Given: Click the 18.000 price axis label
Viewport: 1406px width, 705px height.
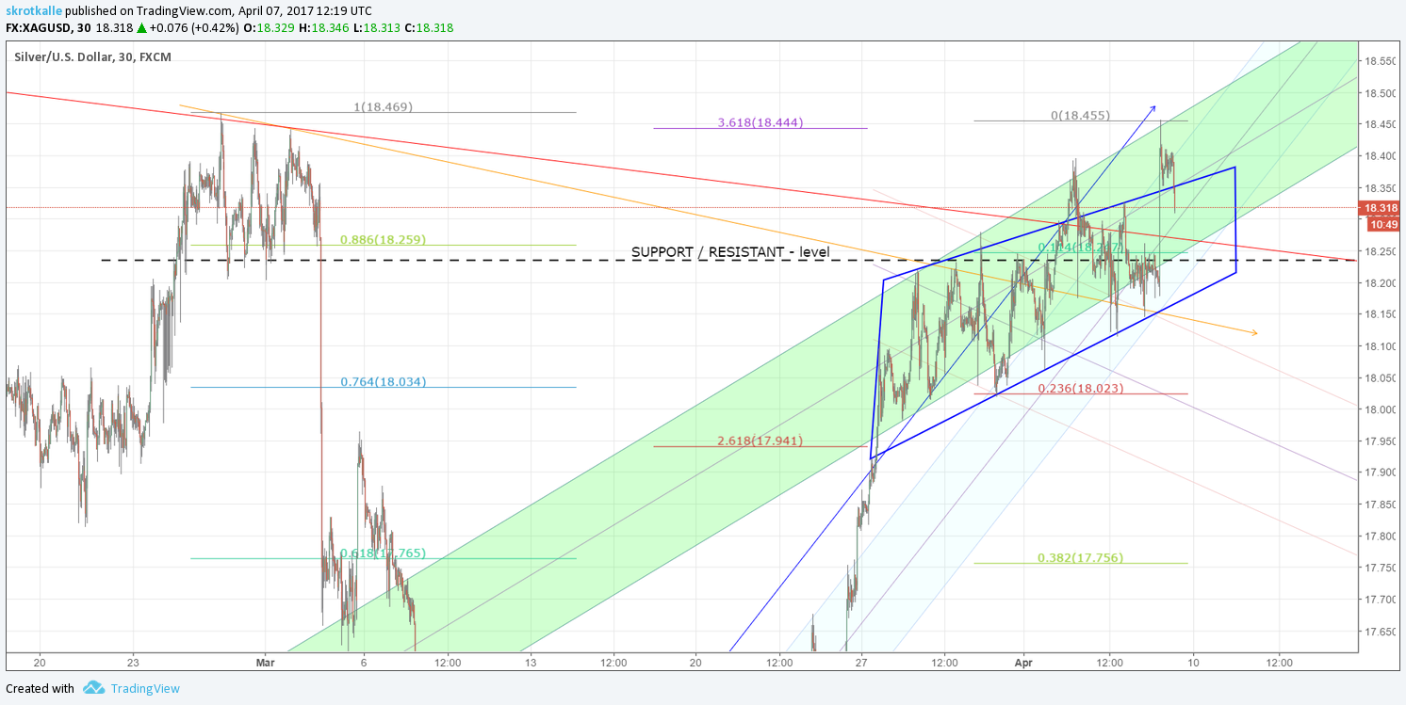Looking at the screenshot, I should point(1380,409).
